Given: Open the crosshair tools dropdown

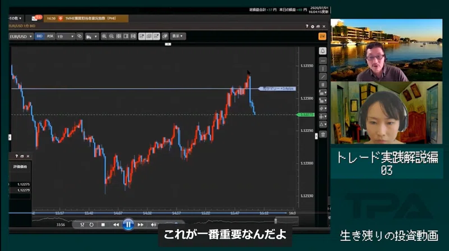Looking at the screenshot, I should (x=323, y=116).
